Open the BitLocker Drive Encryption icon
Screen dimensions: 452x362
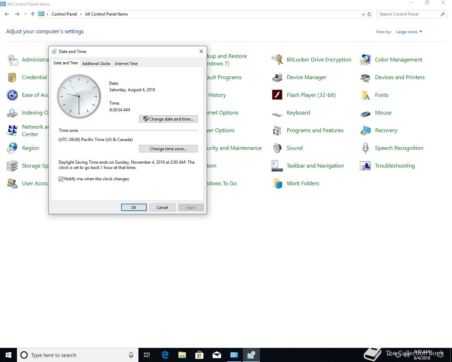pyautogui.click(x=277, y=60)
